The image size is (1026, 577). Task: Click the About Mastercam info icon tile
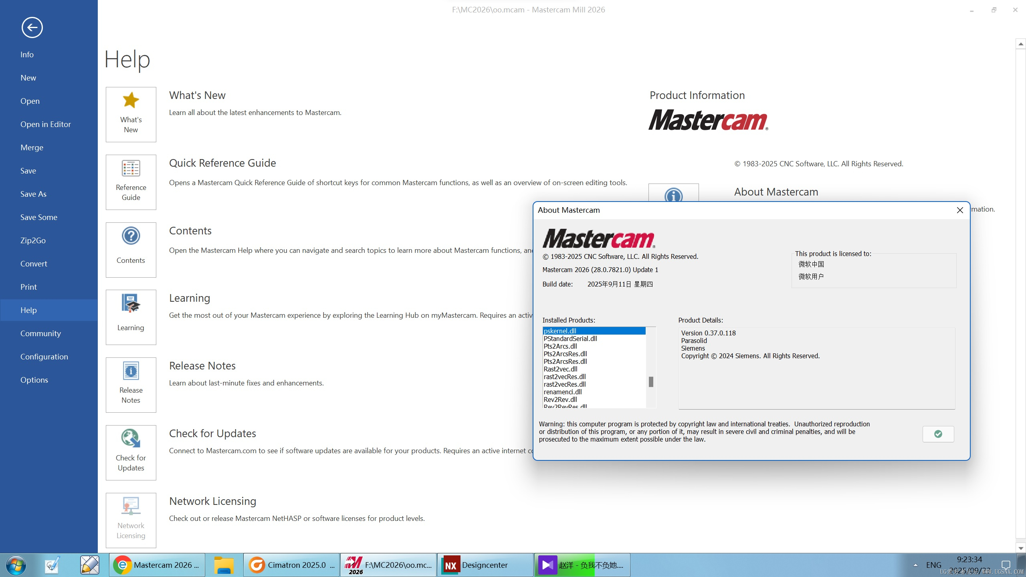(x=673, y=193)
